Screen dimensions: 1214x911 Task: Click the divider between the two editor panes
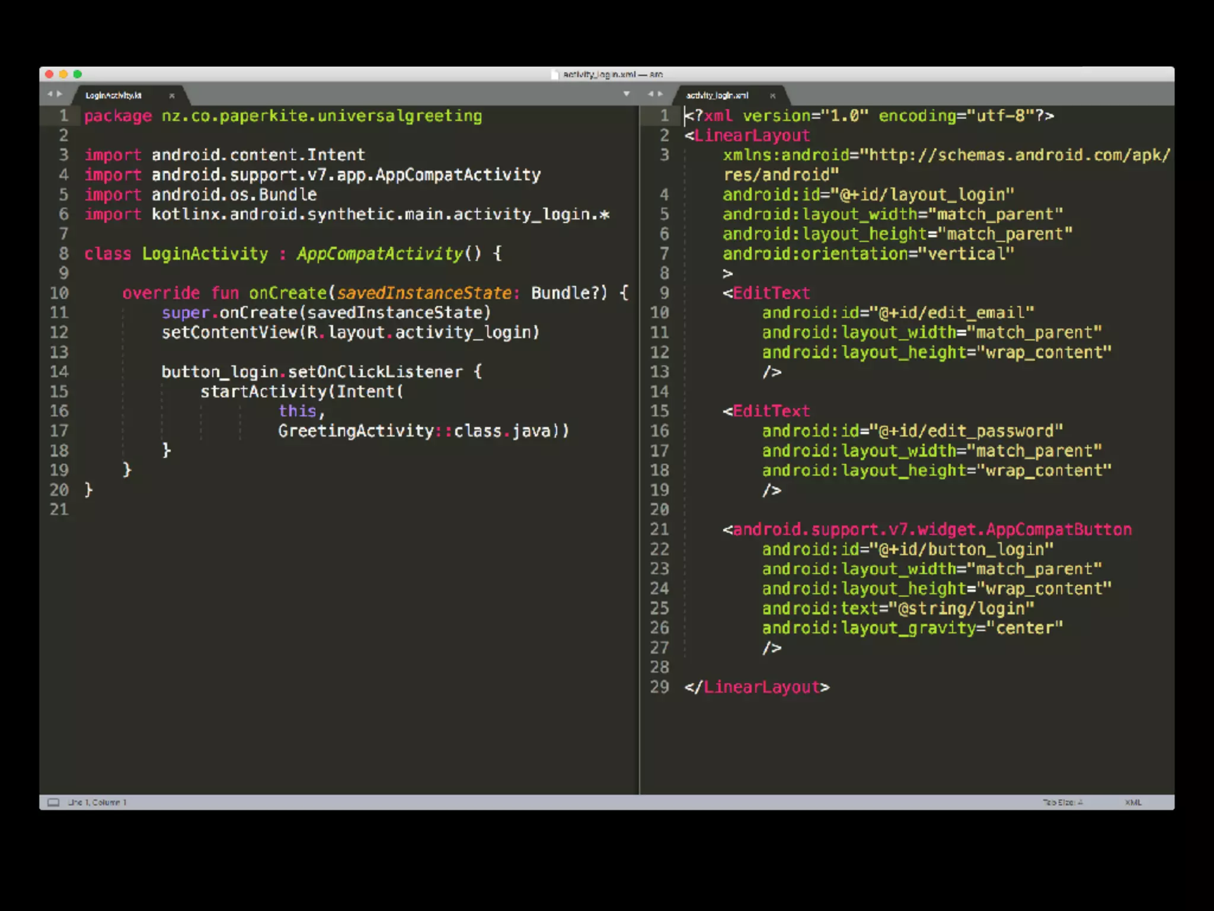point(640,451)
